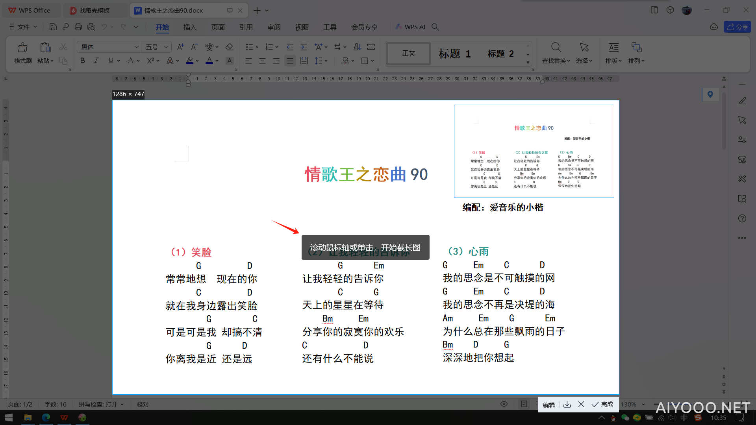Click the Save icon in quick toolbar
Image resolution: width=756 pixels, height=425 pixels.
tap(53, 27)
